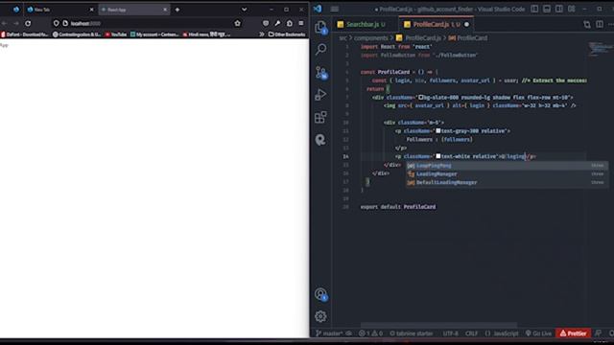
Task: Click the src breadcrumb segment
Action: click(x=342, y=38)
